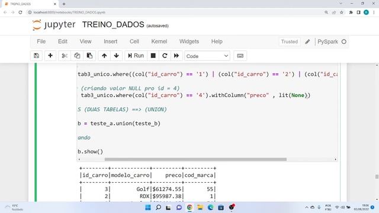Image resolution: width=379 pixels, height=213 pixels.
Task: Open the Windows Start button
Action: [148, 208]
